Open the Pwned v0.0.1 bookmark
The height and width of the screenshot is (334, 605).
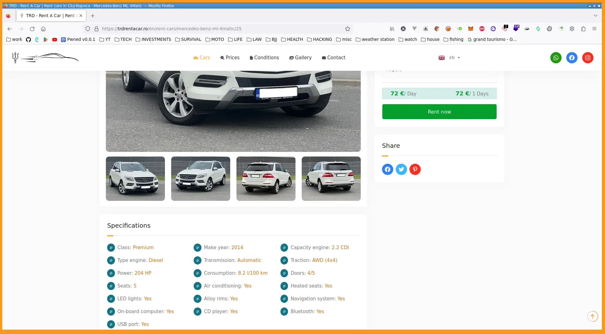click(x=78, y=40)
